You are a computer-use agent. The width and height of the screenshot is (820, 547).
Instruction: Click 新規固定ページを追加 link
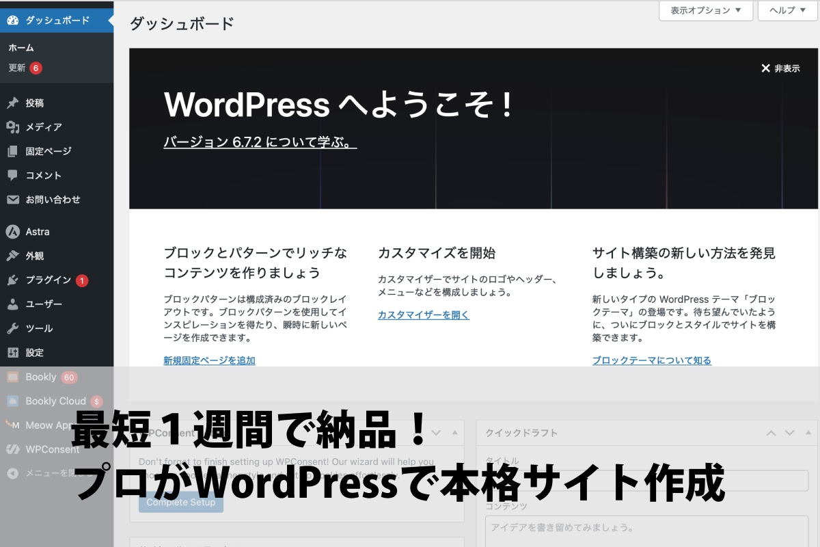(209, 360)
